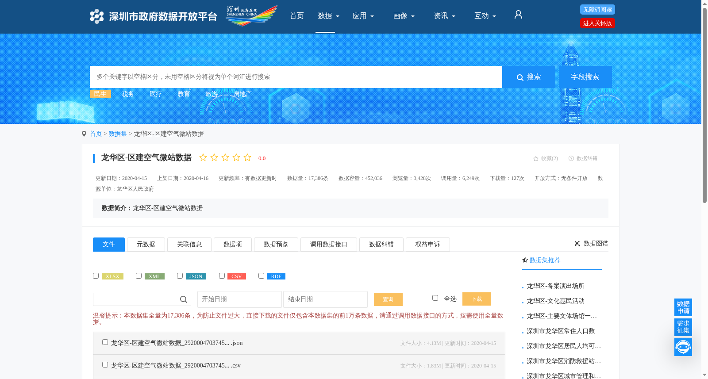
Task: Switch to the 数据项 tab
Action: pyautogui.click(x=233, y=245)
